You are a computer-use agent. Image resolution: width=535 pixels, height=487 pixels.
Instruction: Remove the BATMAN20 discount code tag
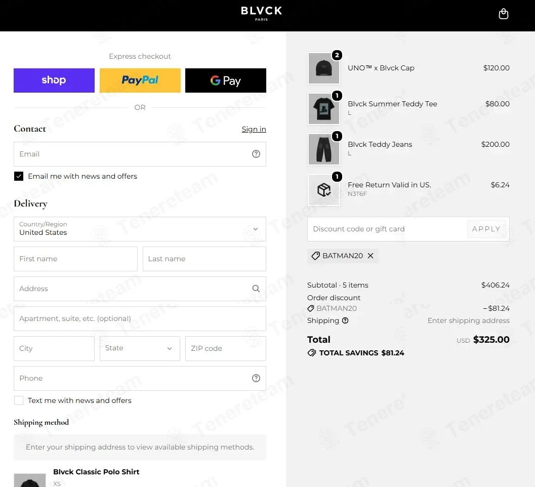tap(371, 256)
